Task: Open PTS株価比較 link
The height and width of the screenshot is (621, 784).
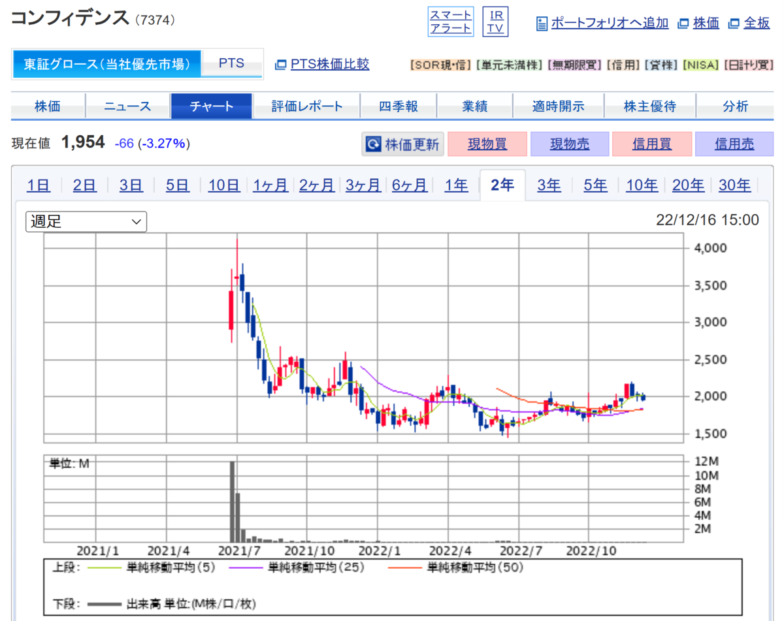Action: (330, 64)
